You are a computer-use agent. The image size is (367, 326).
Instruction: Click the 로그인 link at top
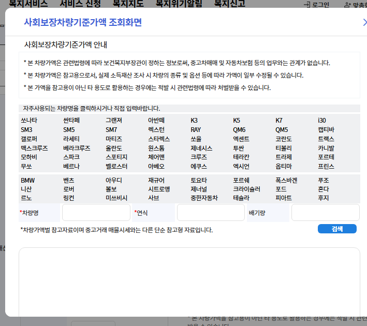[316, 5]
